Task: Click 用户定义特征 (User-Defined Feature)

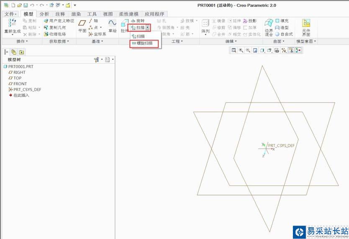Action: pos(59,21)
